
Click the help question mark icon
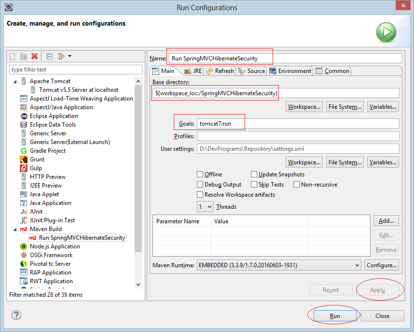[x=16, y=315]
